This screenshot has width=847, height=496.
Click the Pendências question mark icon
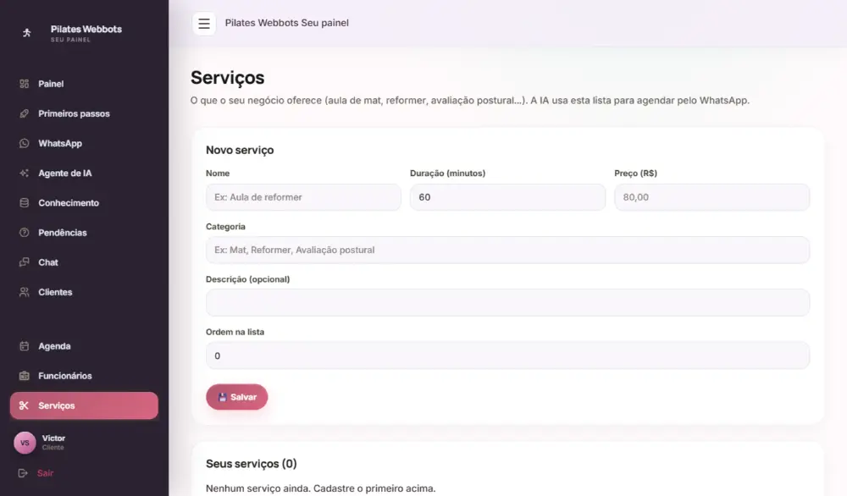pyautogui.click(x=25, y=233)
